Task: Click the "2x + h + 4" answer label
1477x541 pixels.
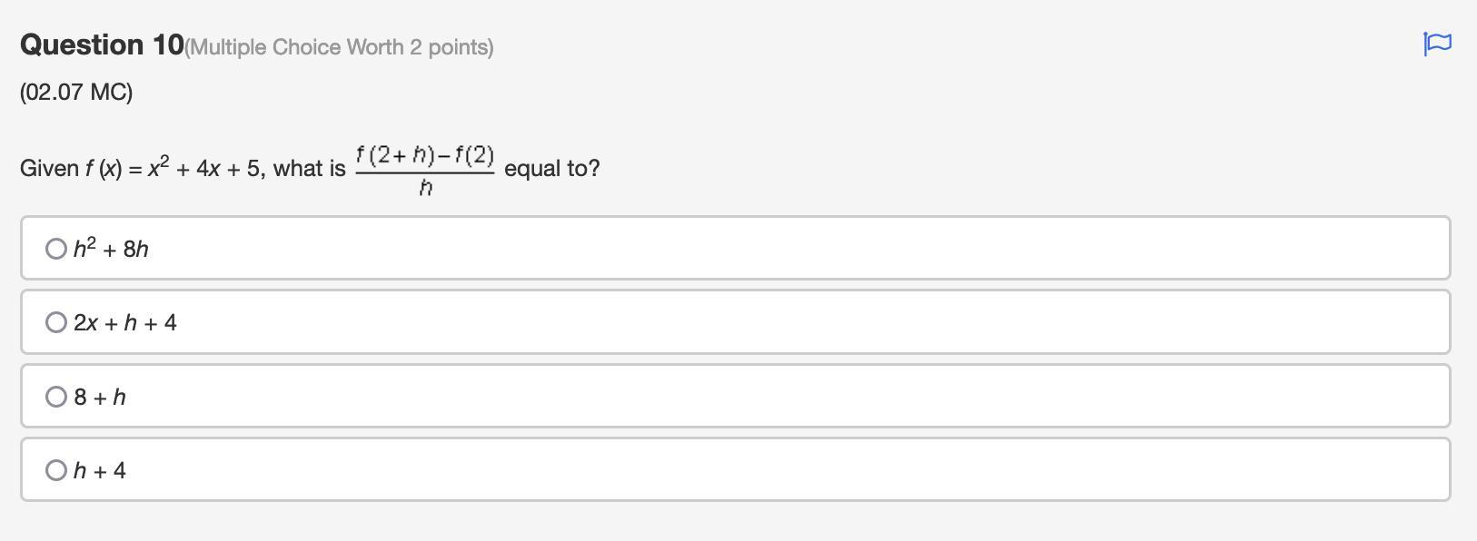Action: click(x=125, y=323)
